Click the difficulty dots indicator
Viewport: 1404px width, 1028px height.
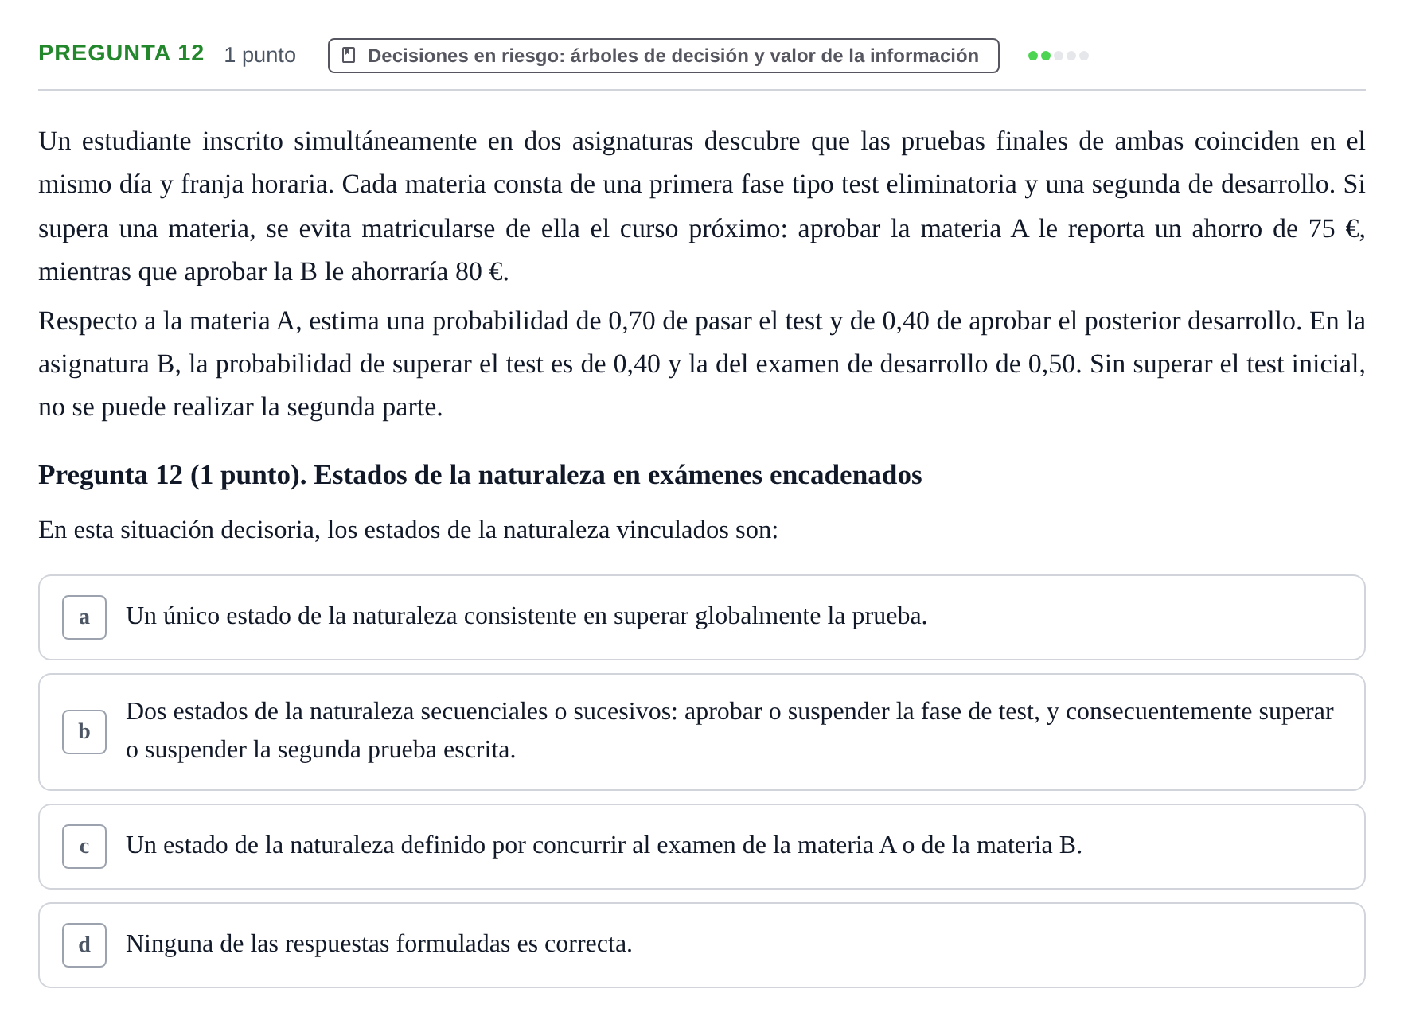point(1058,56)
